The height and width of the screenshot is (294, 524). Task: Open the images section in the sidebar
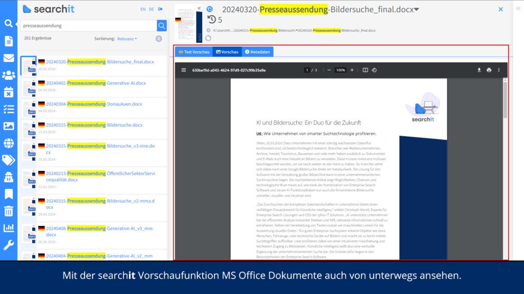point(9,126)
